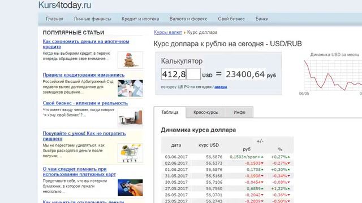
Task: Click the 56,7106 rate value
Action: (214, 182)
